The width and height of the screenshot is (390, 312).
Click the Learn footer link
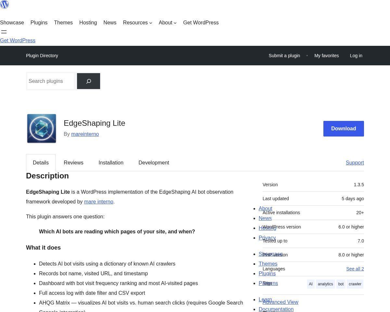[265, 300]
